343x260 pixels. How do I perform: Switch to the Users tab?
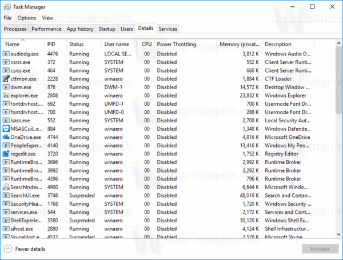[x=127, y=29]
